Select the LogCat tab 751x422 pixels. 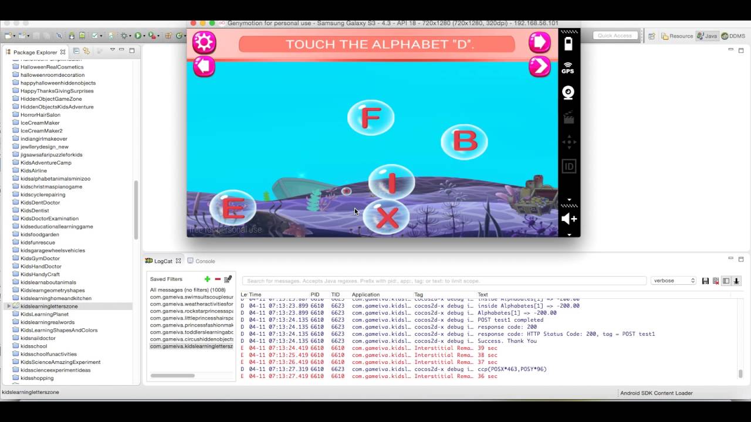pos(163,261)
